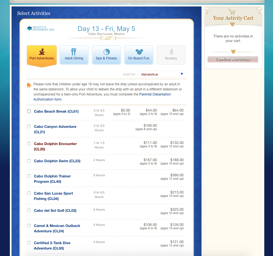The image size is (273, 256).
Task: Click the back arrow icon for different day
Action: click(x=29, y=28)
